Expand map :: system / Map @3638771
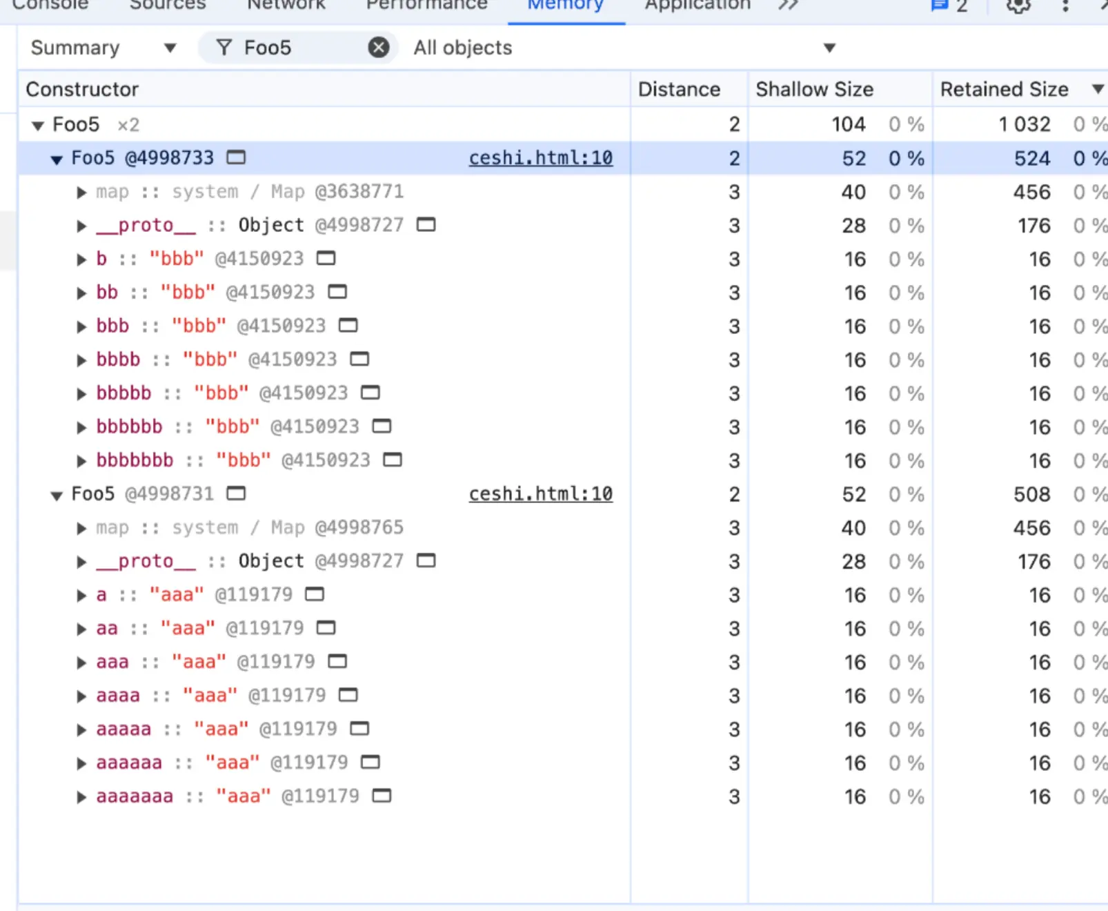 [x=81, y=192]
